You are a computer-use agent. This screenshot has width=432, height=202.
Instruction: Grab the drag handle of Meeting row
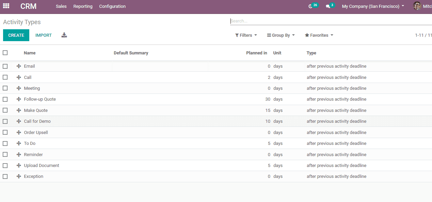click(x=19, y=88)
